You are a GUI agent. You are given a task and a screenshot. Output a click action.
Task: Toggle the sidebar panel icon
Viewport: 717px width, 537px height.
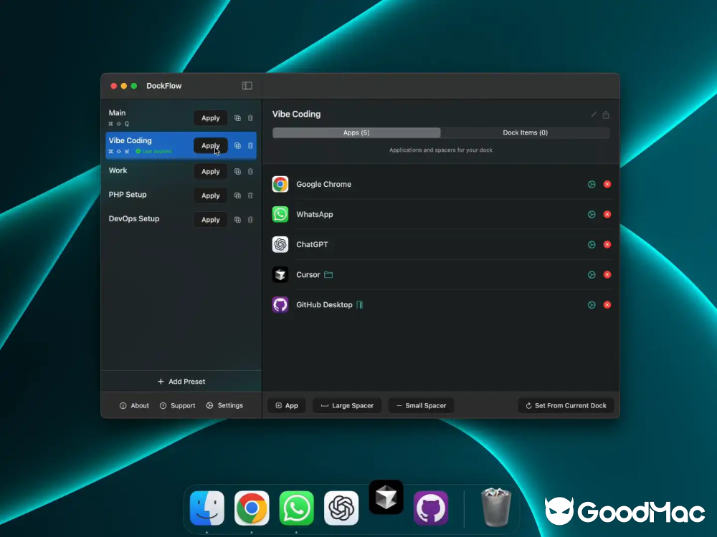tap(247, 86)
